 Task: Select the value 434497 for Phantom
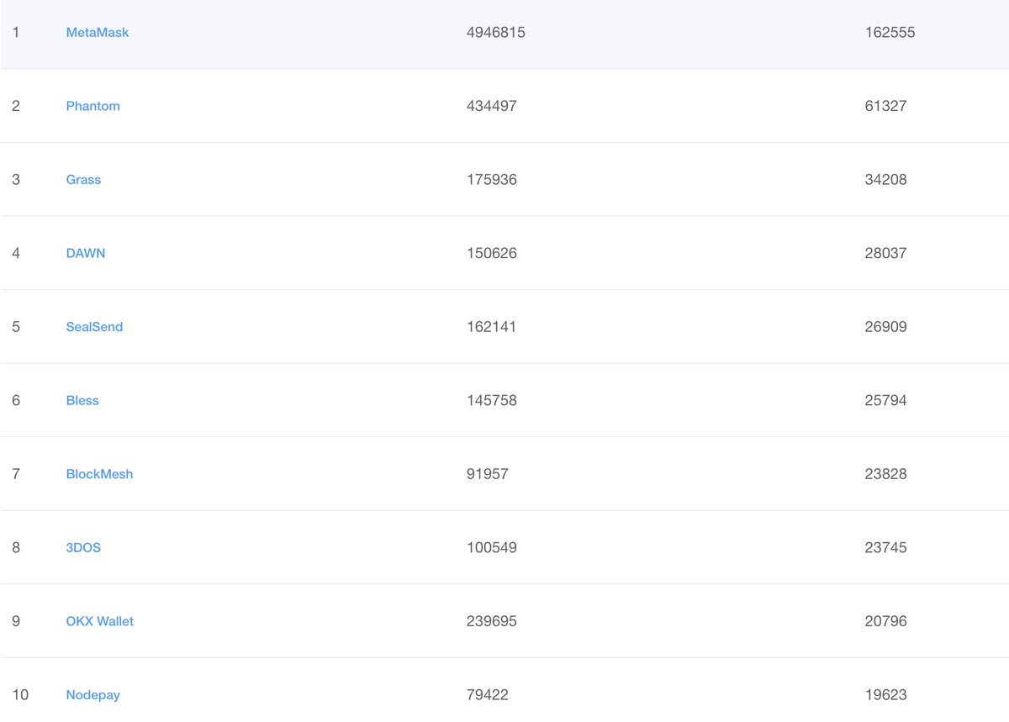[488, 106]
